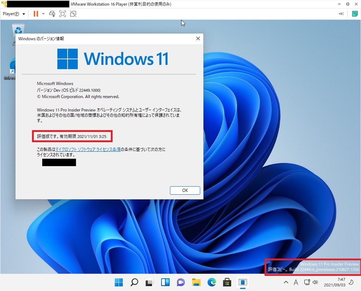Screen dimensions: 361x291
Task: Pause the virtual machine
Action: [36, 14]
